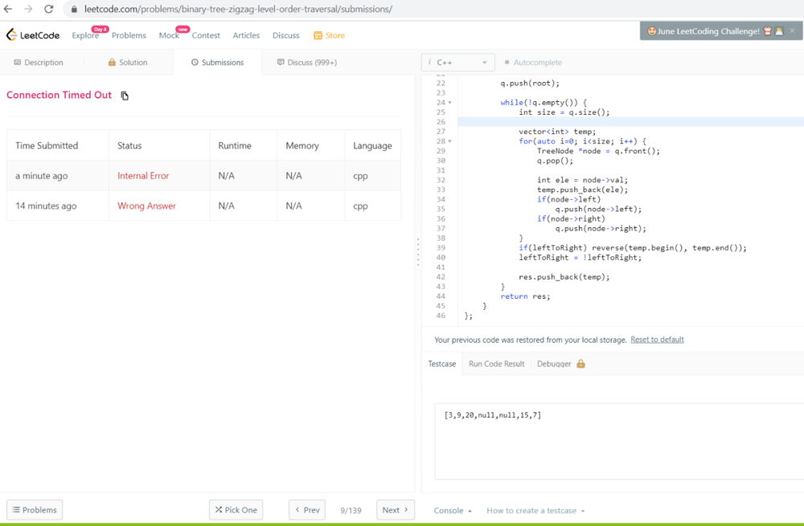Image resolution: width=804 pixels, height=526 pixels.
Task: Open the Discuss (999+) tab
Action: (306, 63)
